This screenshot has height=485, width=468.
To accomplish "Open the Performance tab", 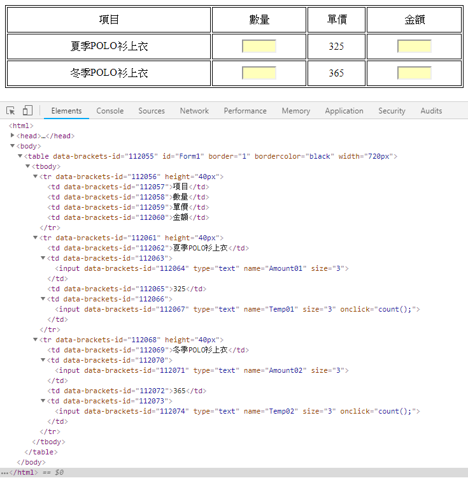I will [x=245, y=111].
